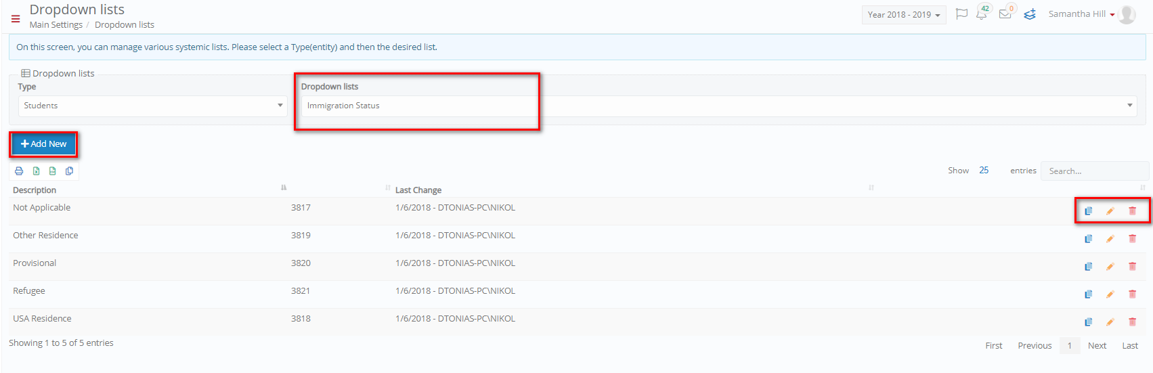
Task: Copy table contents to clipboard
Action: [x=69, y=171]
